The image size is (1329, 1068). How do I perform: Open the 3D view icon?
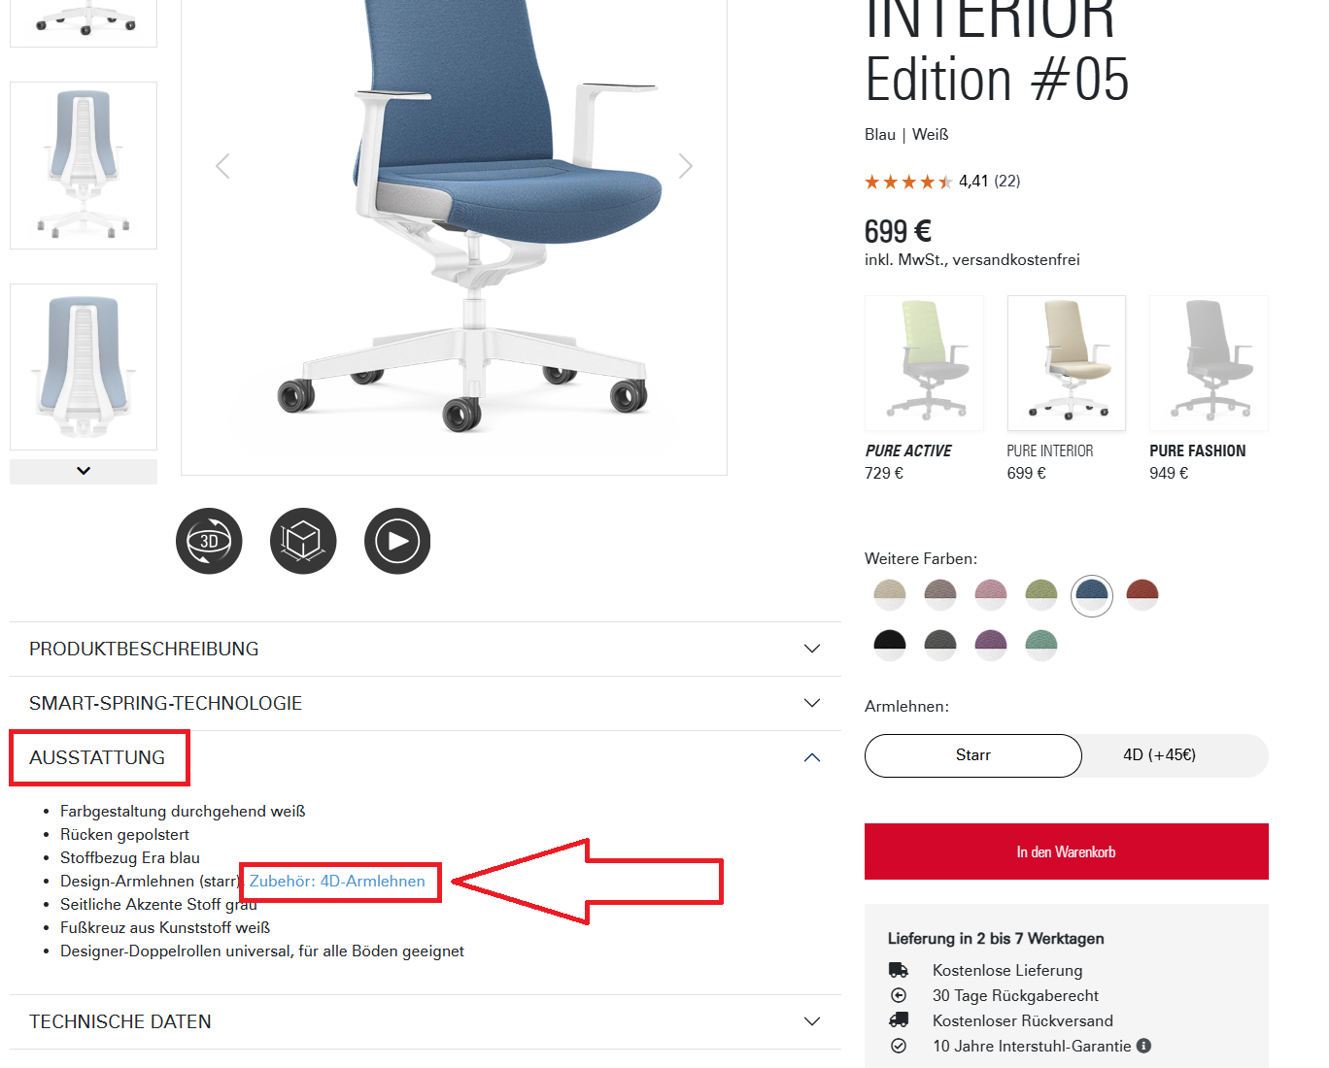209,541
